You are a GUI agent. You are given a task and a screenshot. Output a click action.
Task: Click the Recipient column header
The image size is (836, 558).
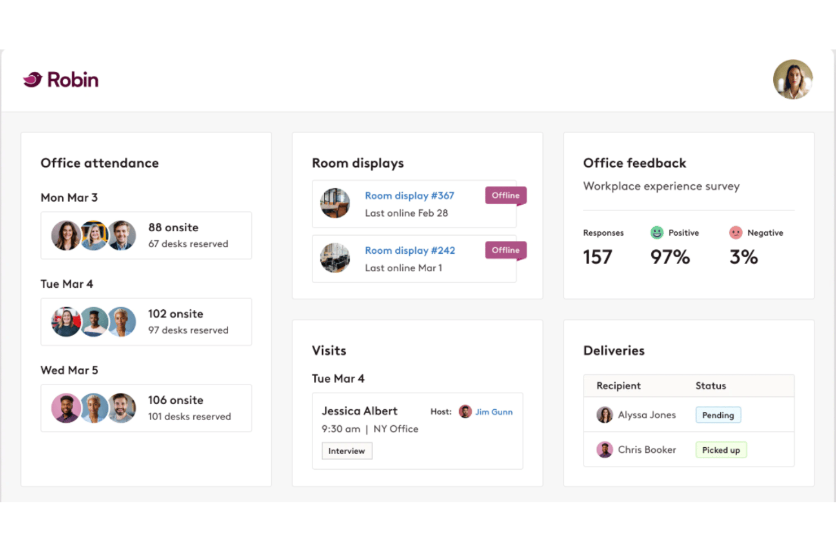619,386
